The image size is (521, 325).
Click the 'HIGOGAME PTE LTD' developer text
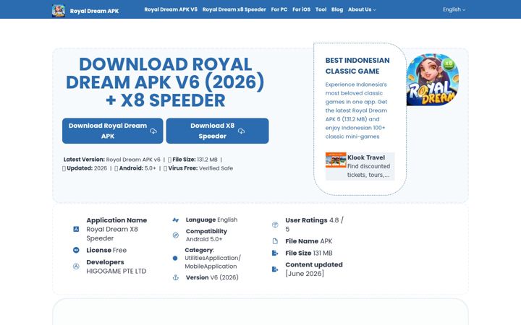pos(117,271)
